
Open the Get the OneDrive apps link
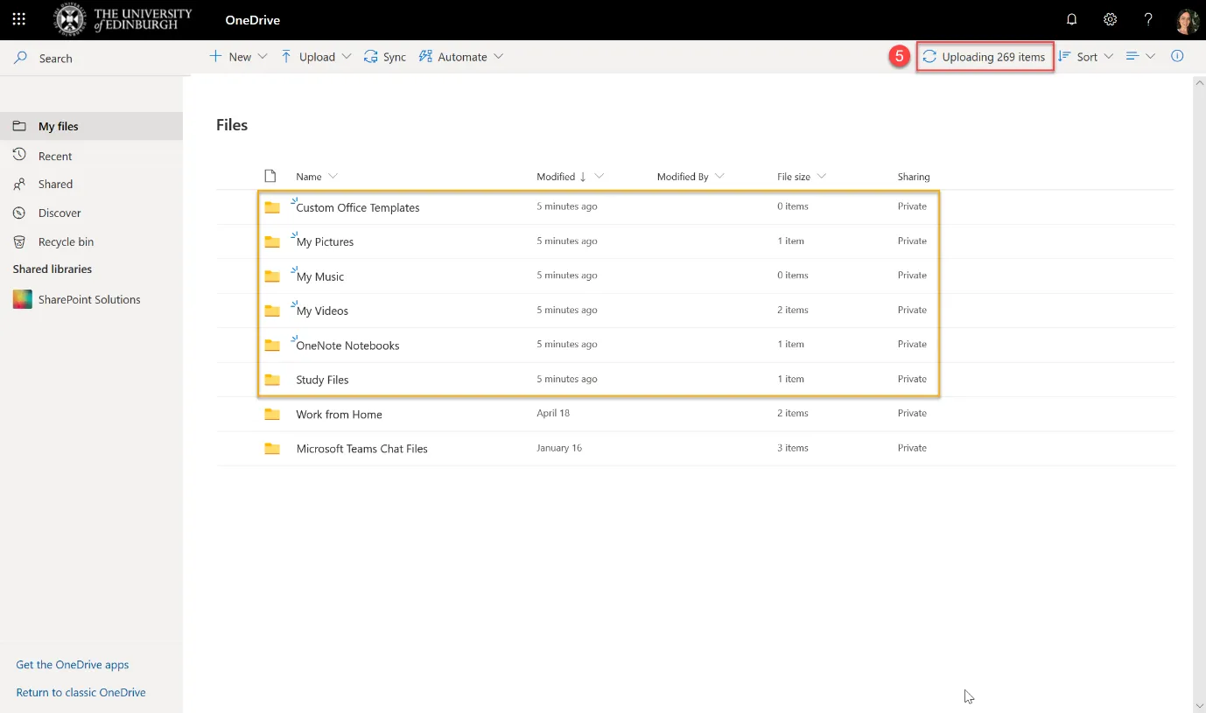coord(72,664)
